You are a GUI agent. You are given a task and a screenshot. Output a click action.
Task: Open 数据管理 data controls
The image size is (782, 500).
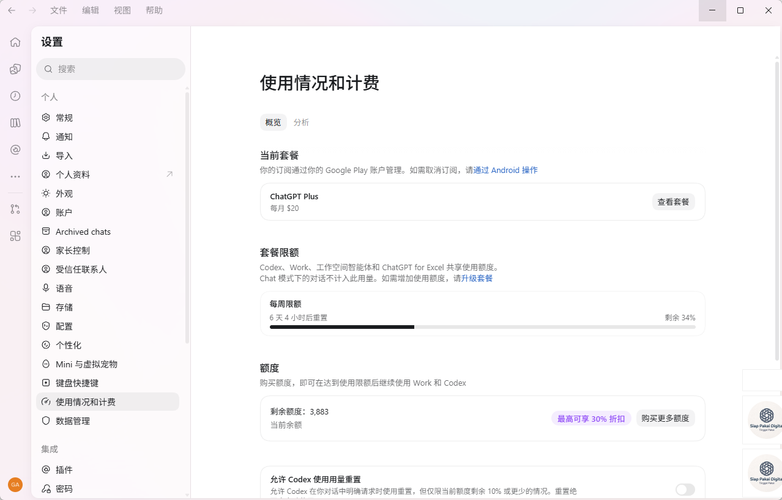point(108,421)
